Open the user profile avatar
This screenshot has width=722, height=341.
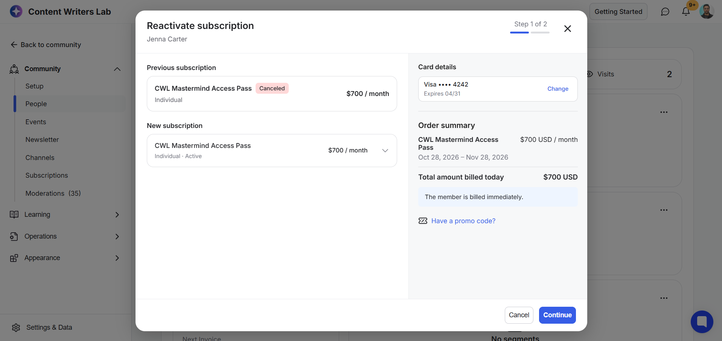point(707,11)
